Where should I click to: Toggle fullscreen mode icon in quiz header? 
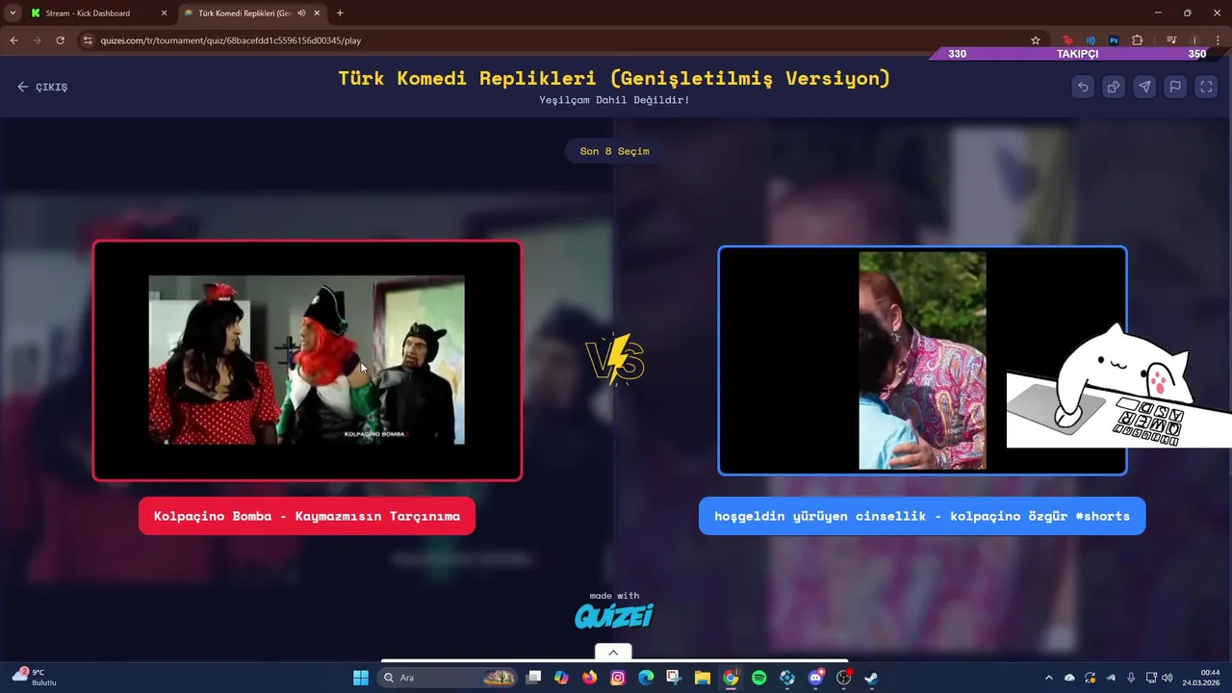tap(1206, 87)
